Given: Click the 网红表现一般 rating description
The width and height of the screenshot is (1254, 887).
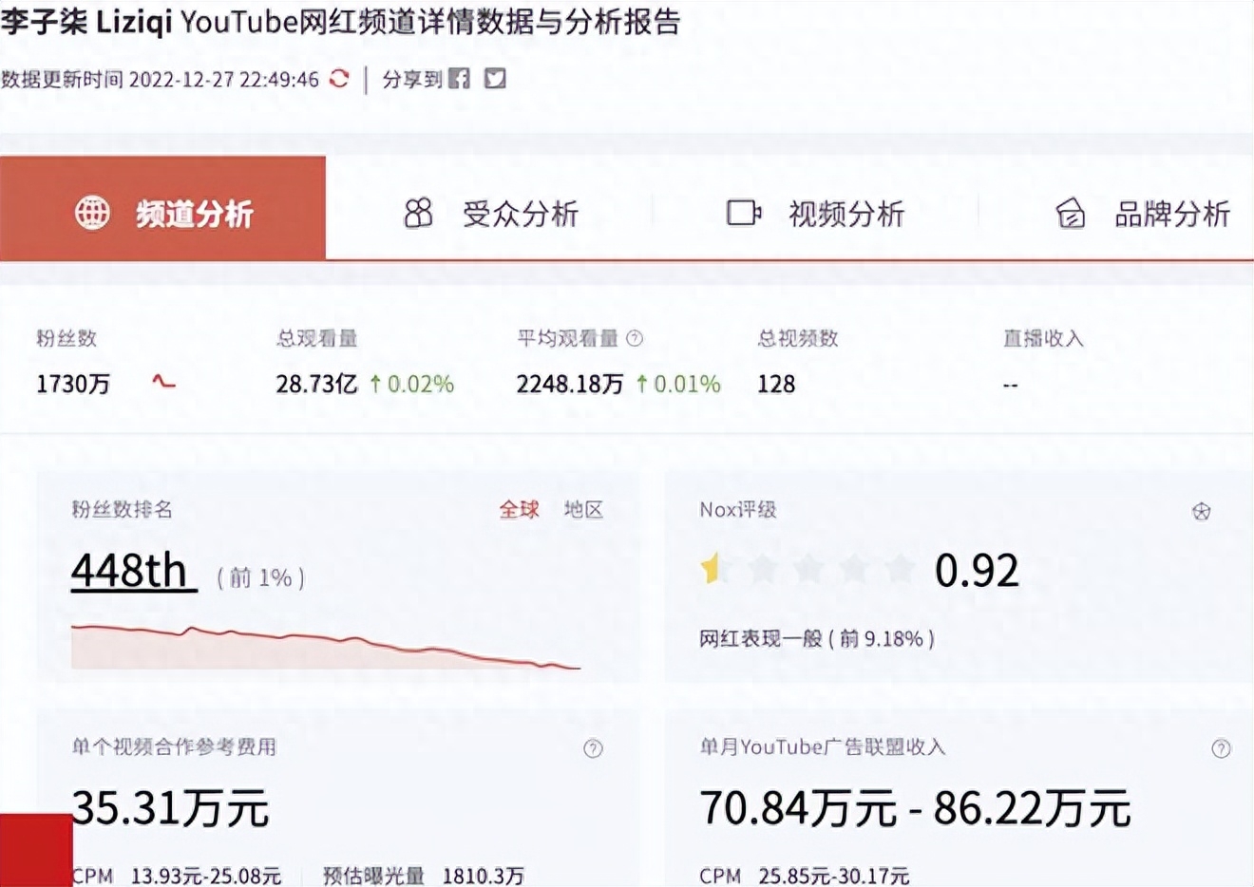Looking at the screenshot, I should coord(817,638).
